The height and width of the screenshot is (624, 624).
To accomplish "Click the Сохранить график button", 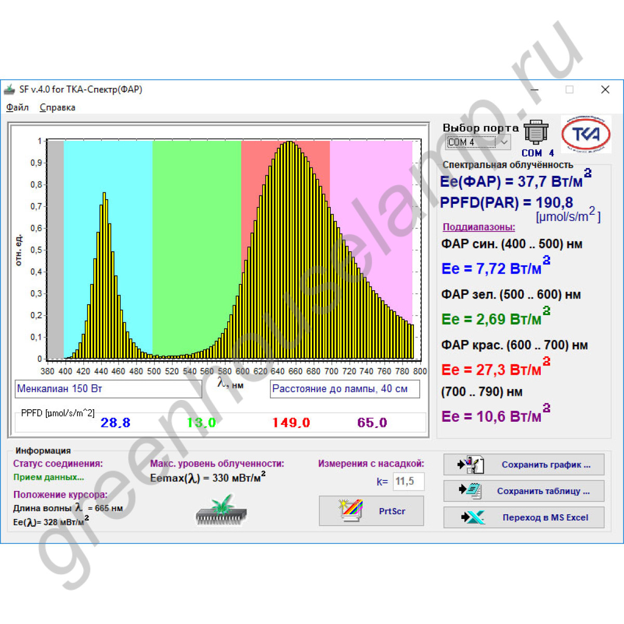I will (x=545, y=465).
